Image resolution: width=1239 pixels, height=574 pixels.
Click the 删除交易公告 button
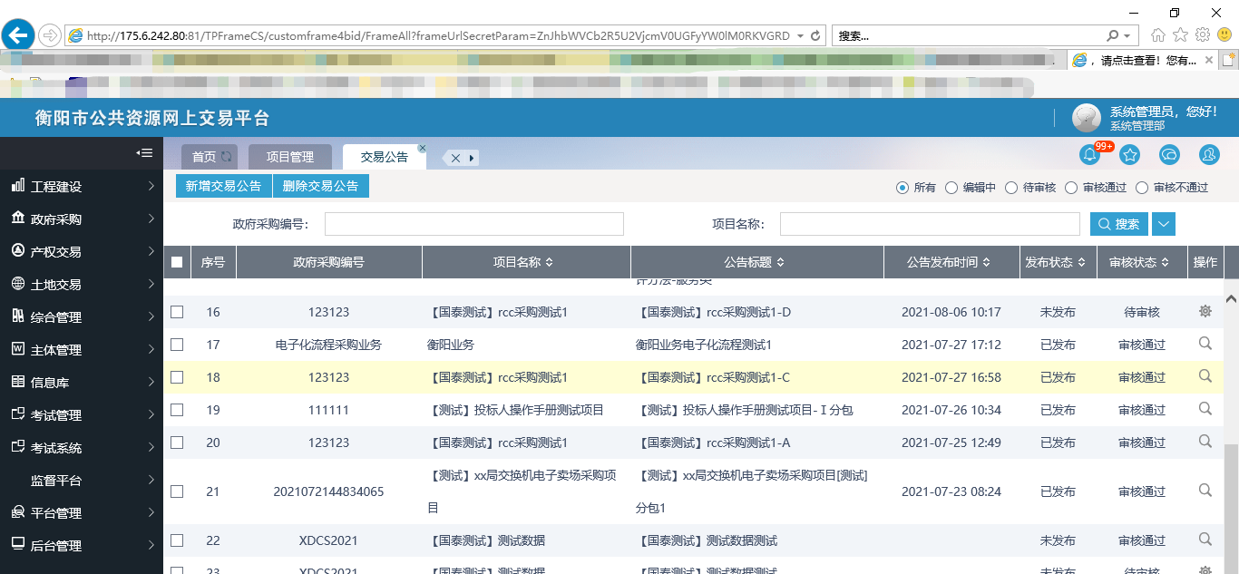click(321, 186)
